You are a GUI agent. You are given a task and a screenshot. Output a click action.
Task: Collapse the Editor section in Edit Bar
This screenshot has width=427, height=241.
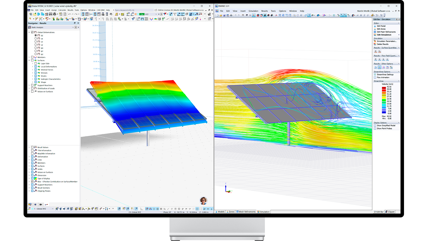pyautogui.click(x=399, y=23)
